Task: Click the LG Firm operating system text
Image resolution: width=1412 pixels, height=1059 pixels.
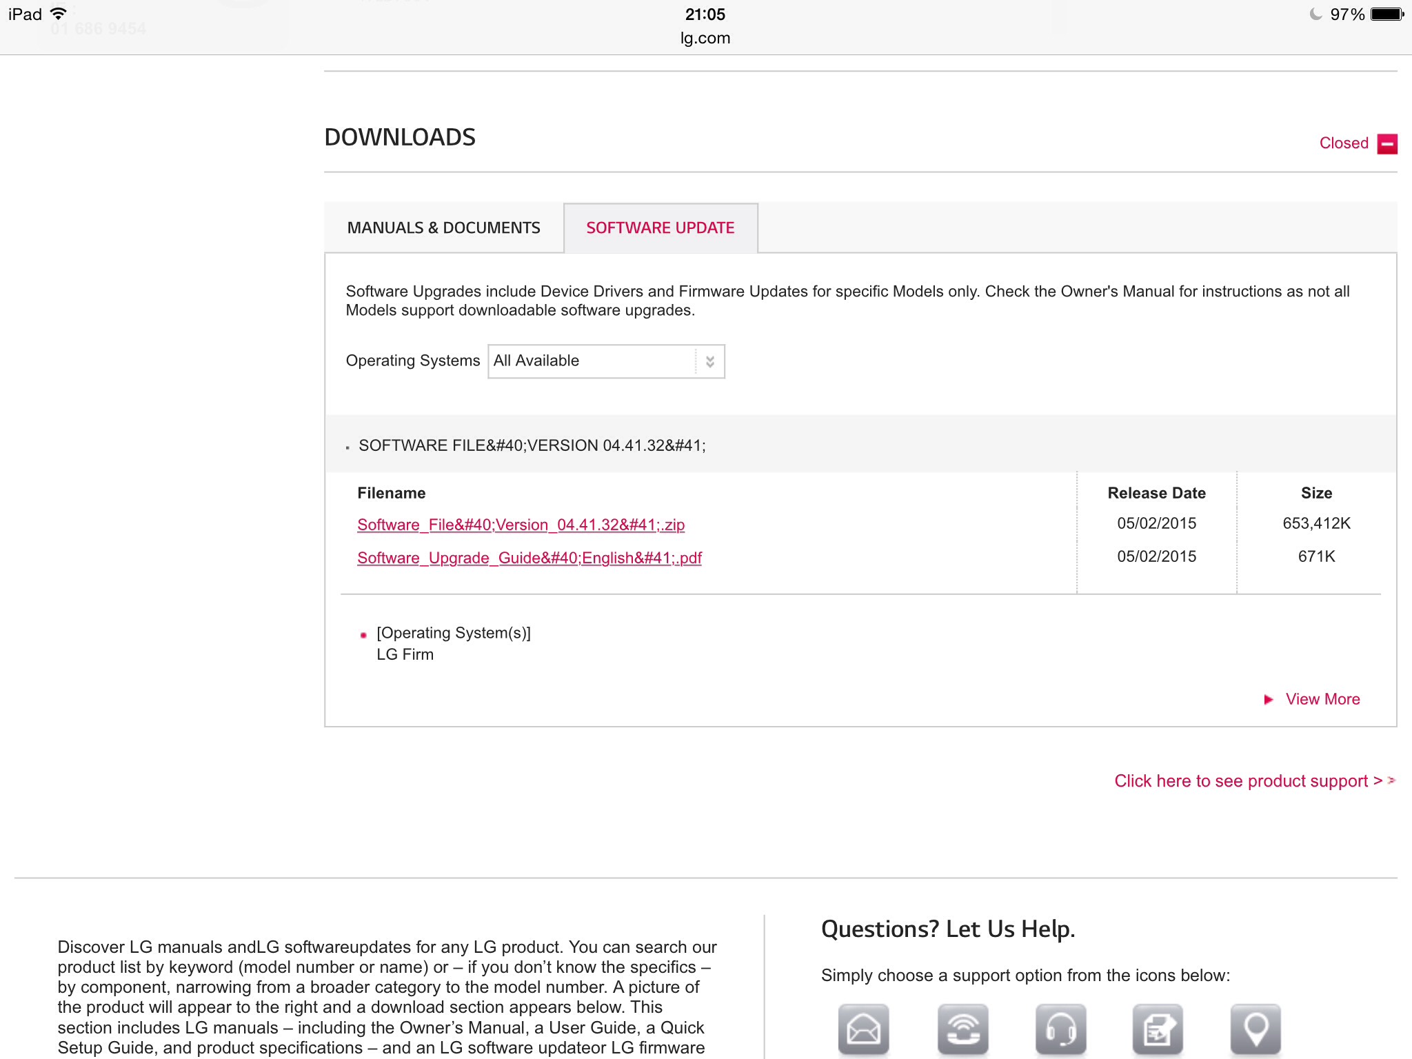Action: click(405, 655)
